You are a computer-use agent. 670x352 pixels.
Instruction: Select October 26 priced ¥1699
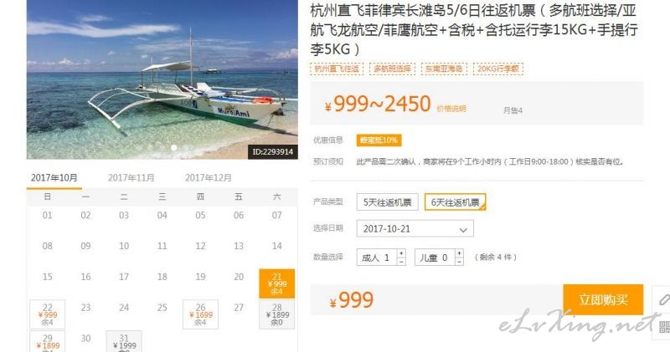(200, 314)
